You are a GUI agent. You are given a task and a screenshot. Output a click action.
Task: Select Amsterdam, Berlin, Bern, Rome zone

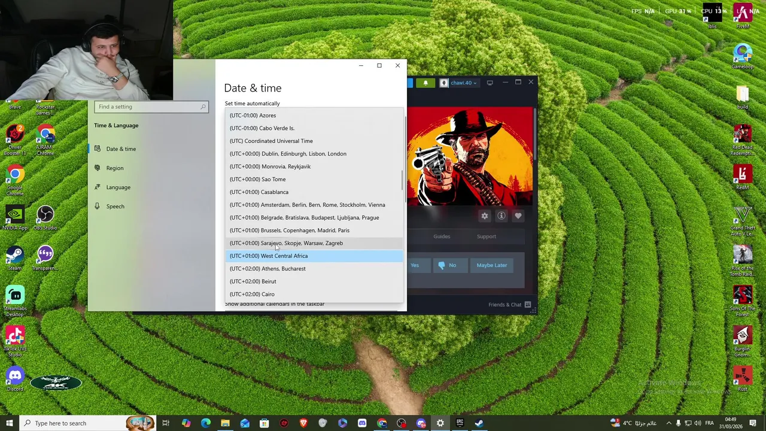click(x=315, y=205)
